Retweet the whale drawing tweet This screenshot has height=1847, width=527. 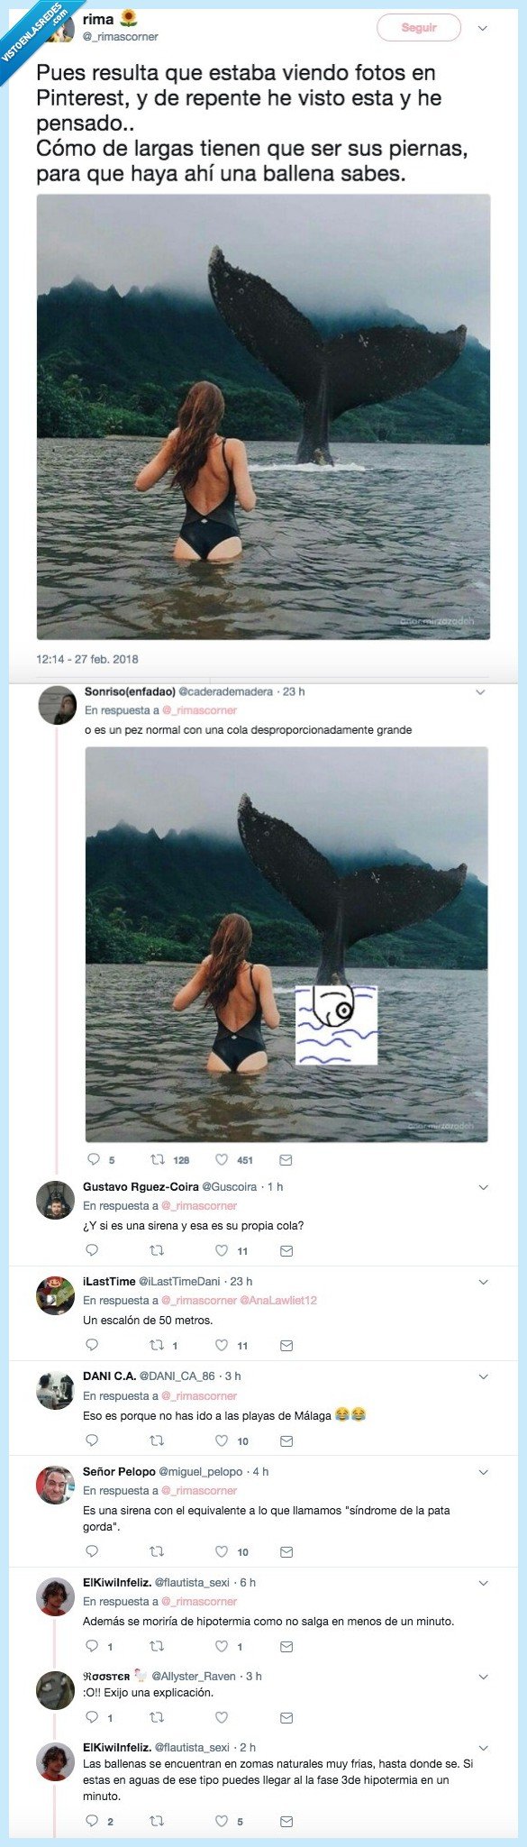pos(158,1159)
